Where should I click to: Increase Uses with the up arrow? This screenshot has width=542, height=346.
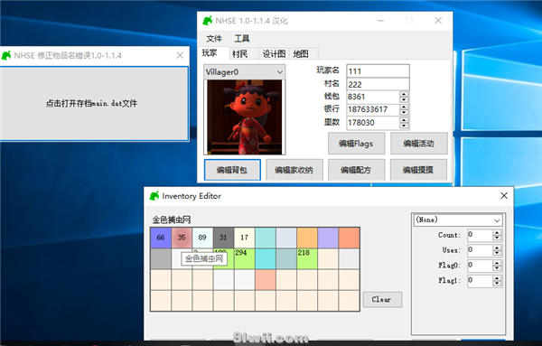pyautogui.click(x=497, y=248)
